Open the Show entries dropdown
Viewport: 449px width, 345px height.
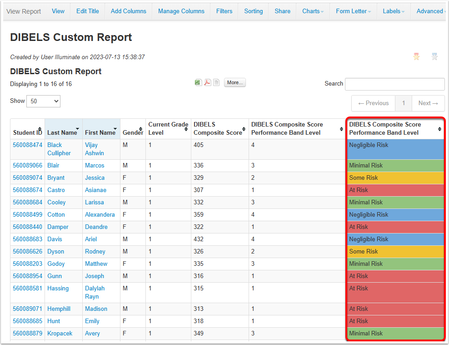(43, 101)
